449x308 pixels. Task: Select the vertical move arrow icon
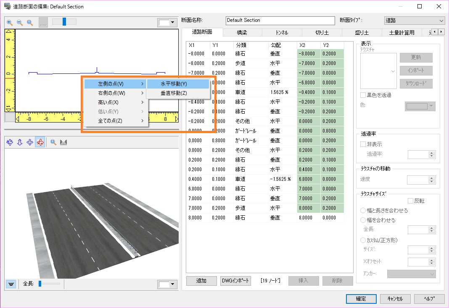[20, 143]
